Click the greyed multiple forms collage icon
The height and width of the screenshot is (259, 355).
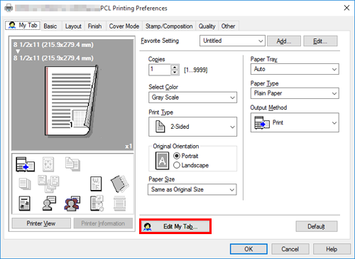[48, 184]
